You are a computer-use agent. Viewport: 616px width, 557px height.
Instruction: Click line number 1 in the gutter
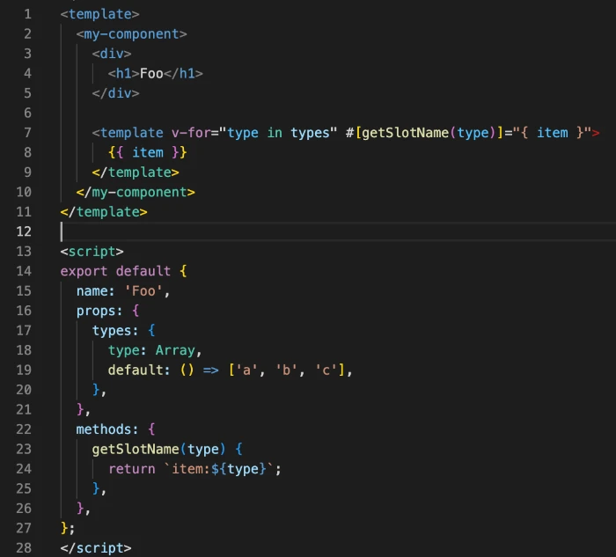point(27,14)
